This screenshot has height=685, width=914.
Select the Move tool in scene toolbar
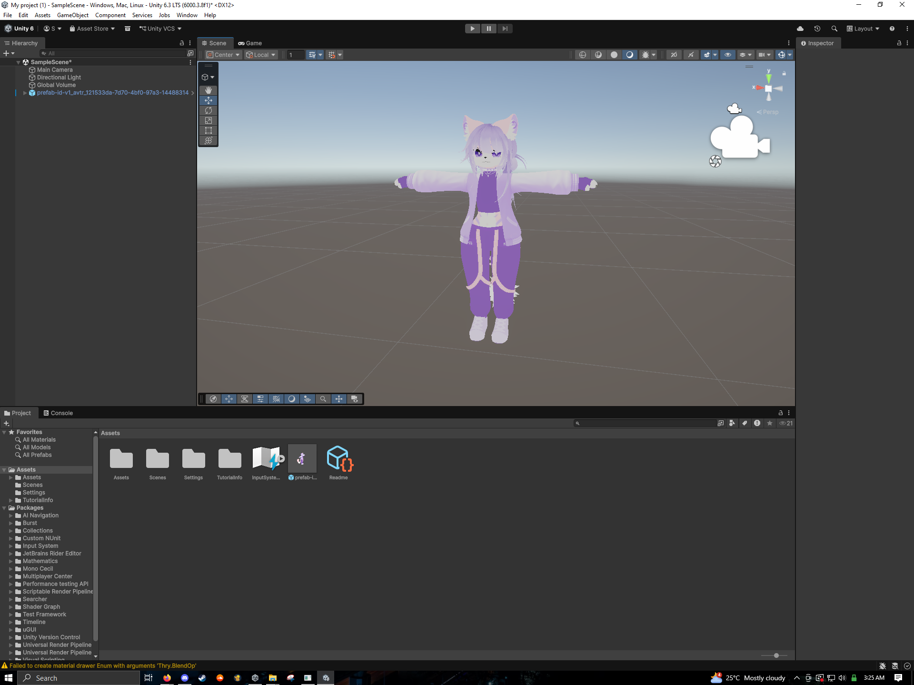click(208, 100)
